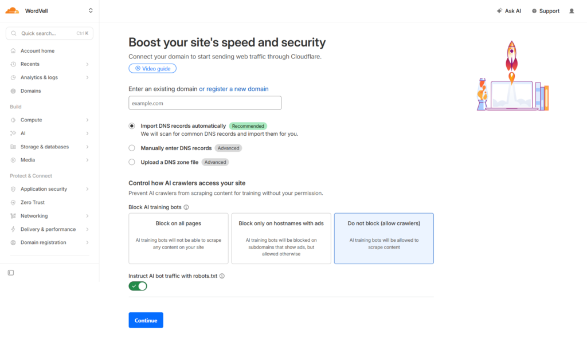This screenshot has width=587, height=338.
Task: Open the Analytics & logs section
Action: pyautogui.click(x=43, y=77)
